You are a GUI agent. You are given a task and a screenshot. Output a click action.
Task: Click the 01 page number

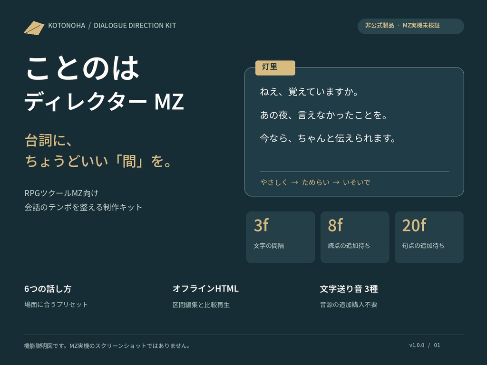coord(437,345)
